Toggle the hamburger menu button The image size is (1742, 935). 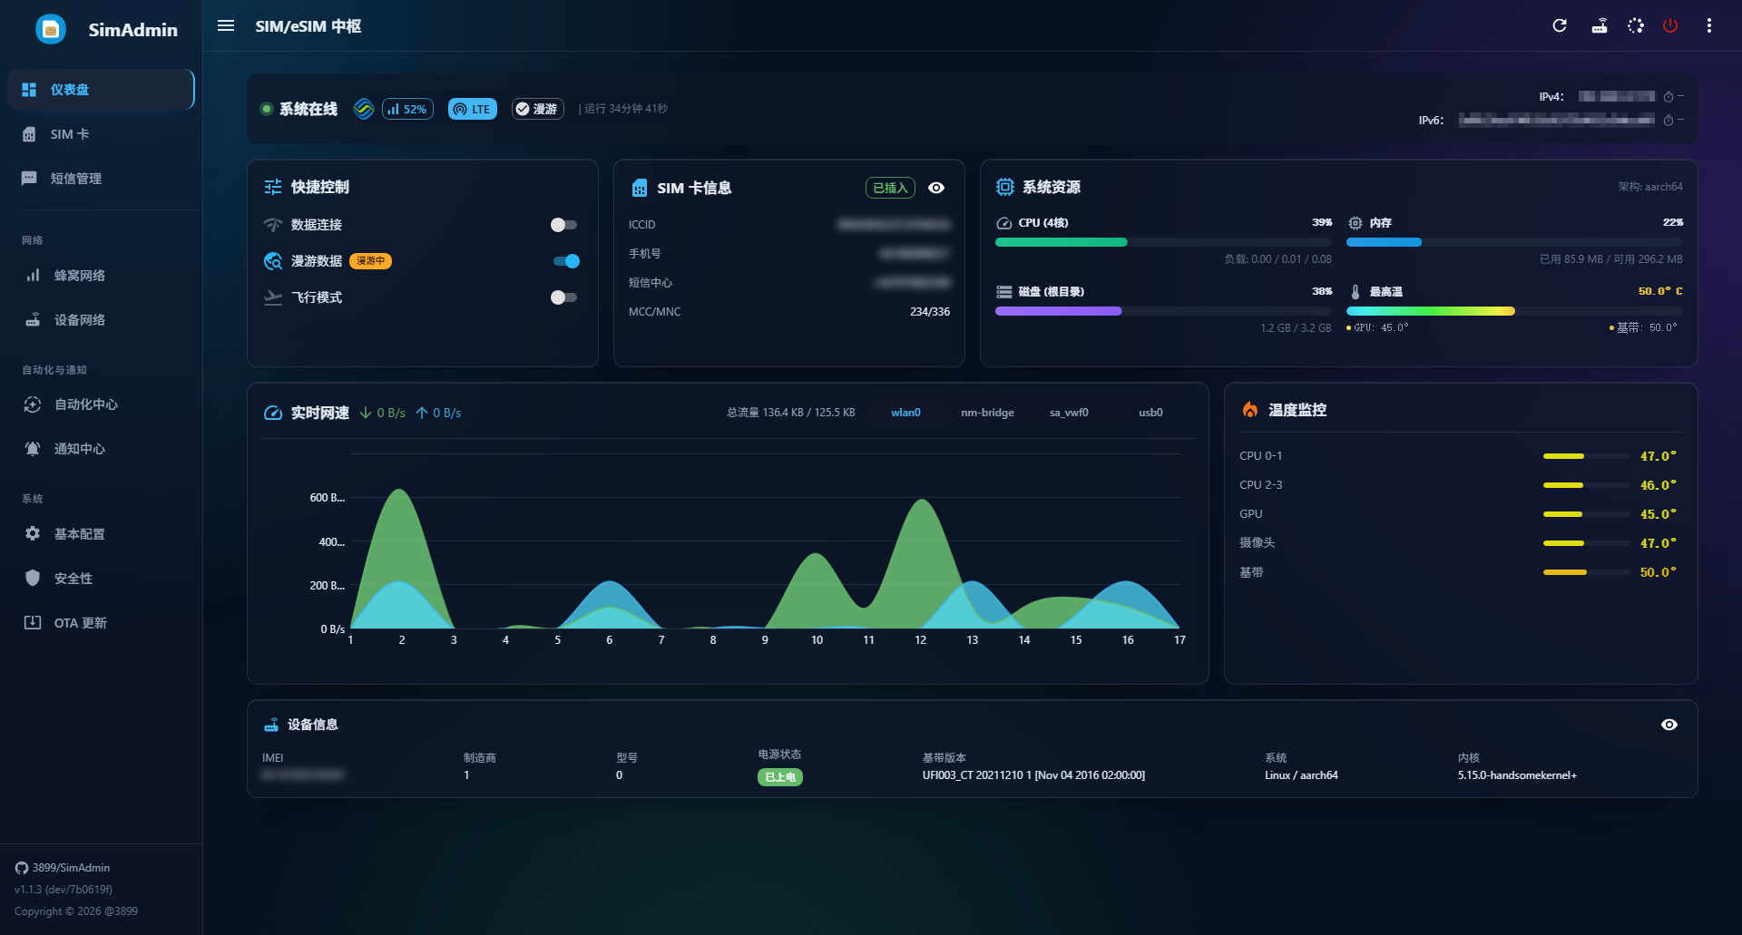226,26
